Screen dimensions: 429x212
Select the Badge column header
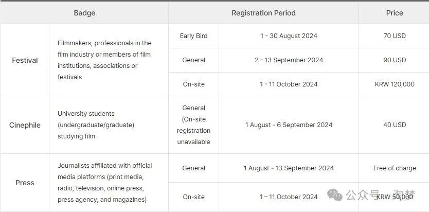[84, 13]
